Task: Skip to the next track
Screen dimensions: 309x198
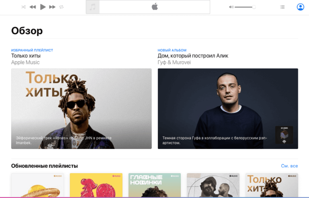Action: (x=52, y=7)
